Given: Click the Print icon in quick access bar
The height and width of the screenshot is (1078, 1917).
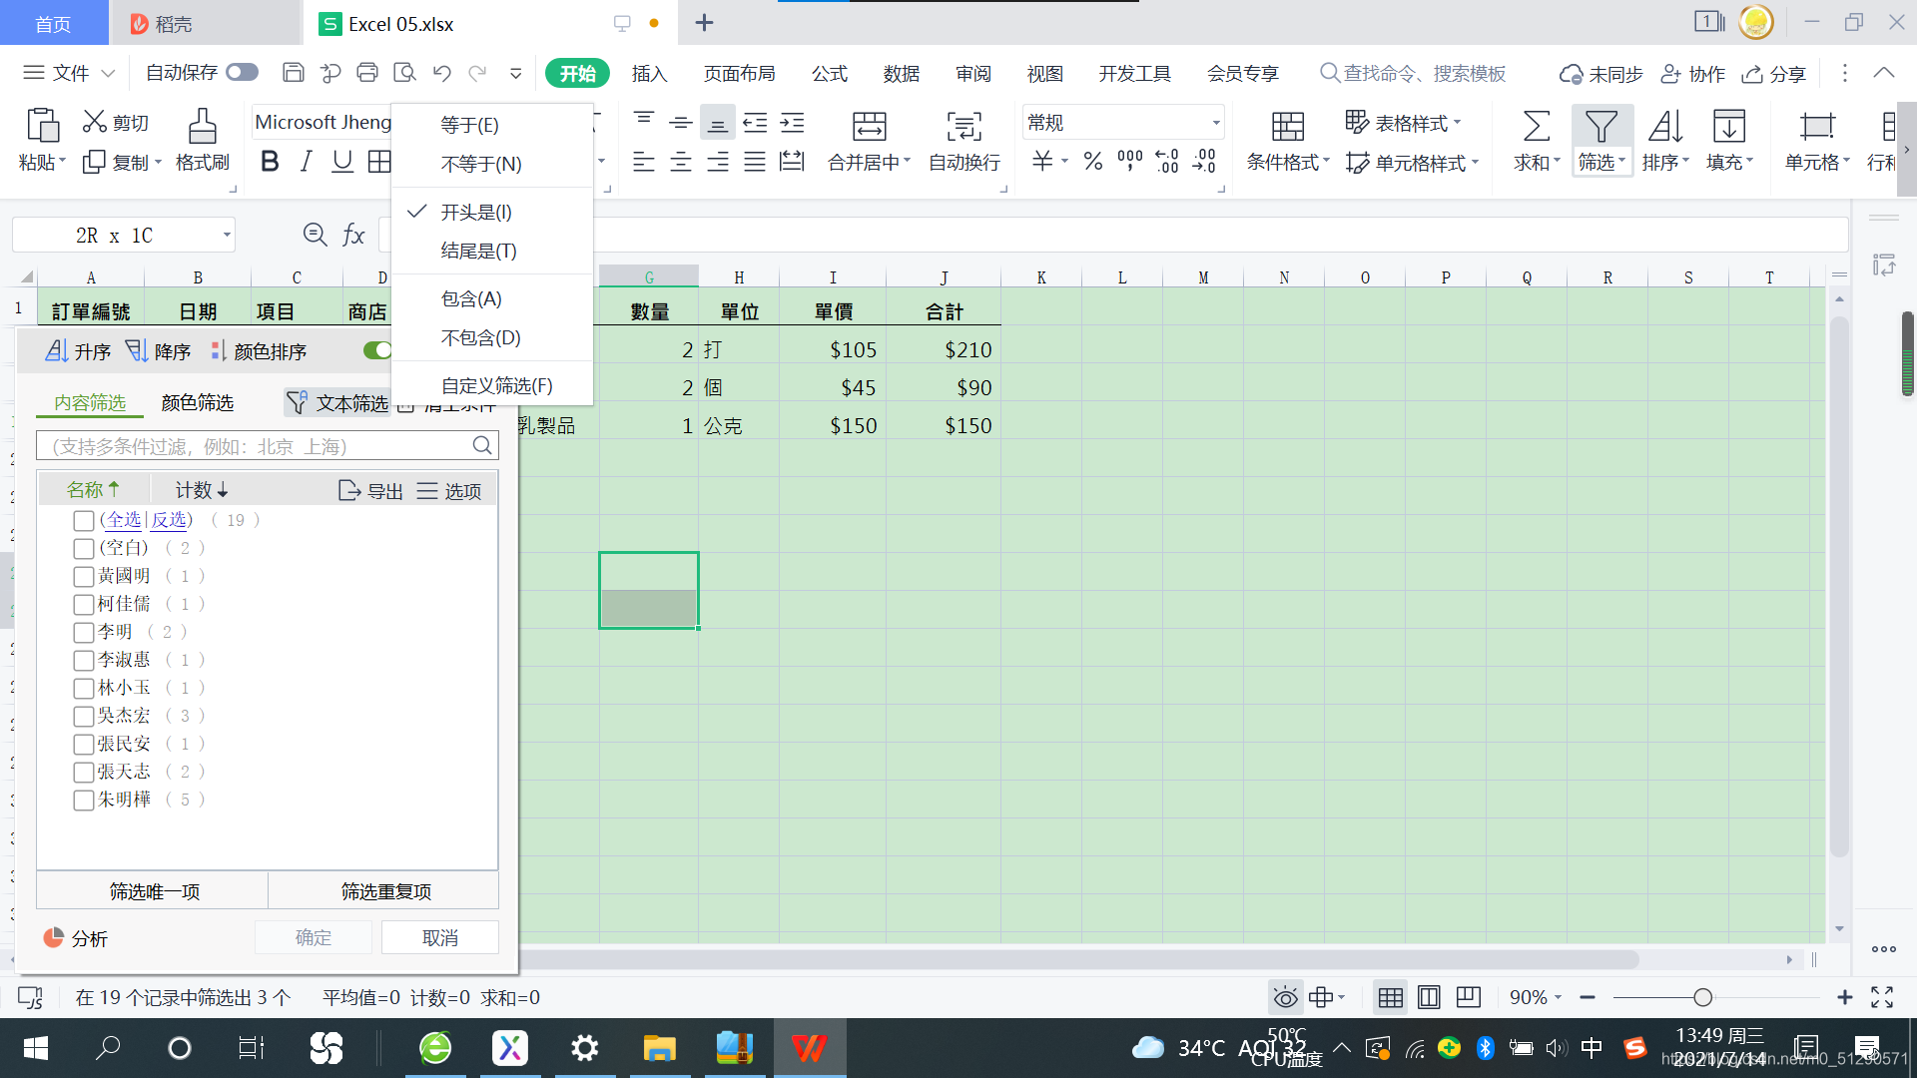Looking at the screenshot, I should pos(367,73).
